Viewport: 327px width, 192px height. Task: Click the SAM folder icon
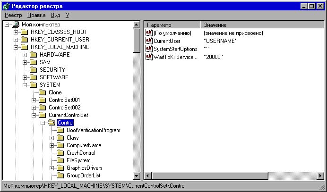pos(33,62)
